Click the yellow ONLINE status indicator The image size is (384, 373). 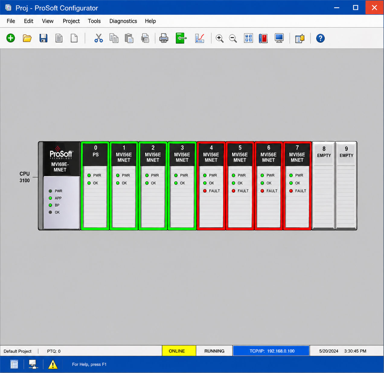(x=179, y=351)
